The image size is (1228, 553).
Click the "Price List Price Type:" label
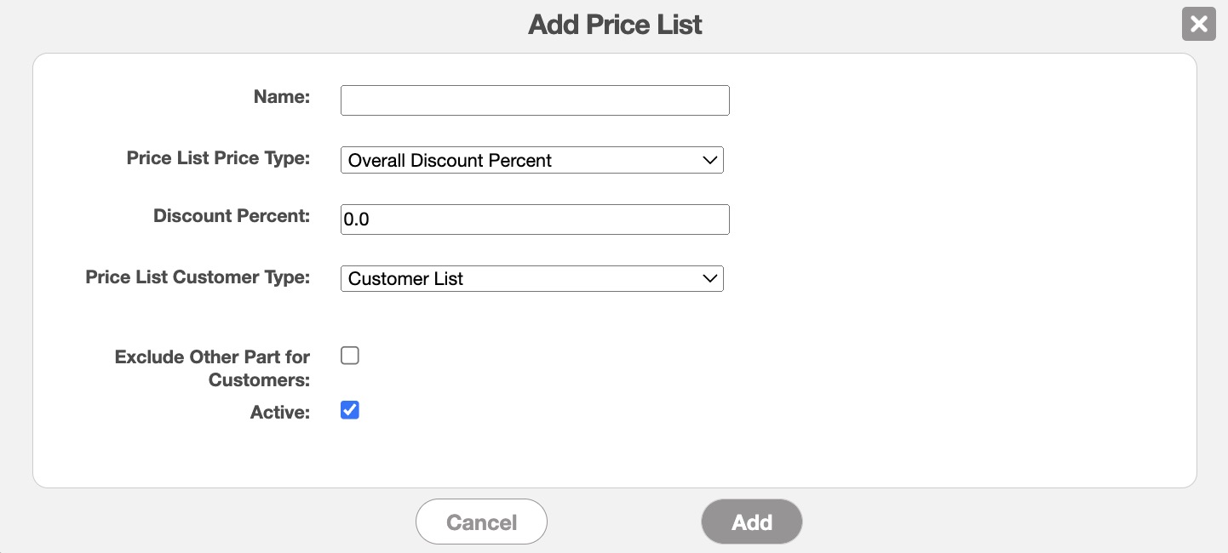pos(218,157)
